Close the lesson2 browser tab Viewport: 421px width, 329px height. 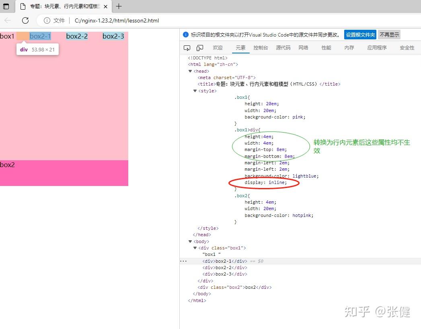point(106,7)
